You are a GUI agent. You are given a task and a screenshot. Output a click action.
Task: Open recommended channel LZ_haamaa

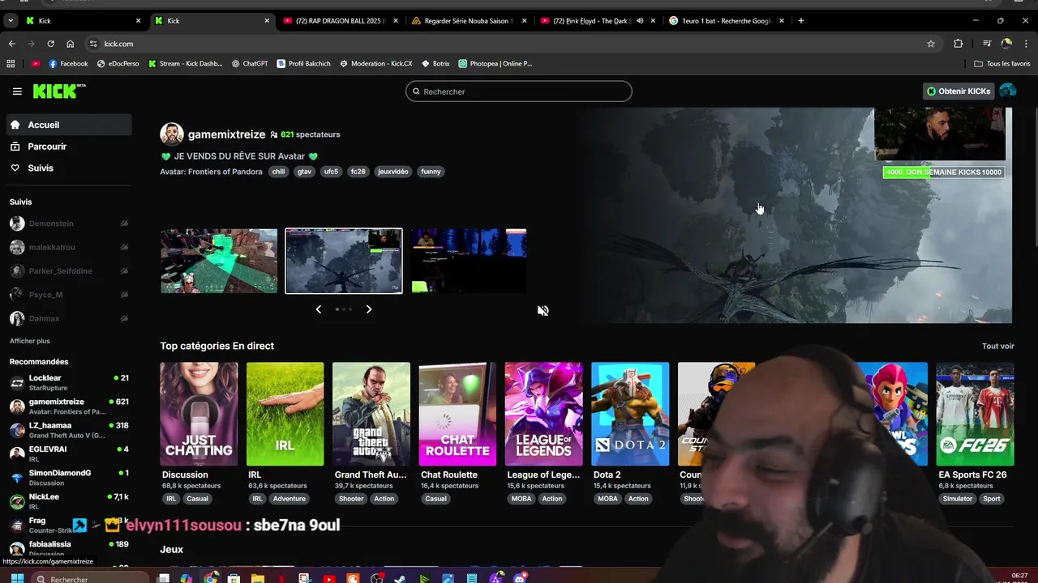(x=69, y=429)
